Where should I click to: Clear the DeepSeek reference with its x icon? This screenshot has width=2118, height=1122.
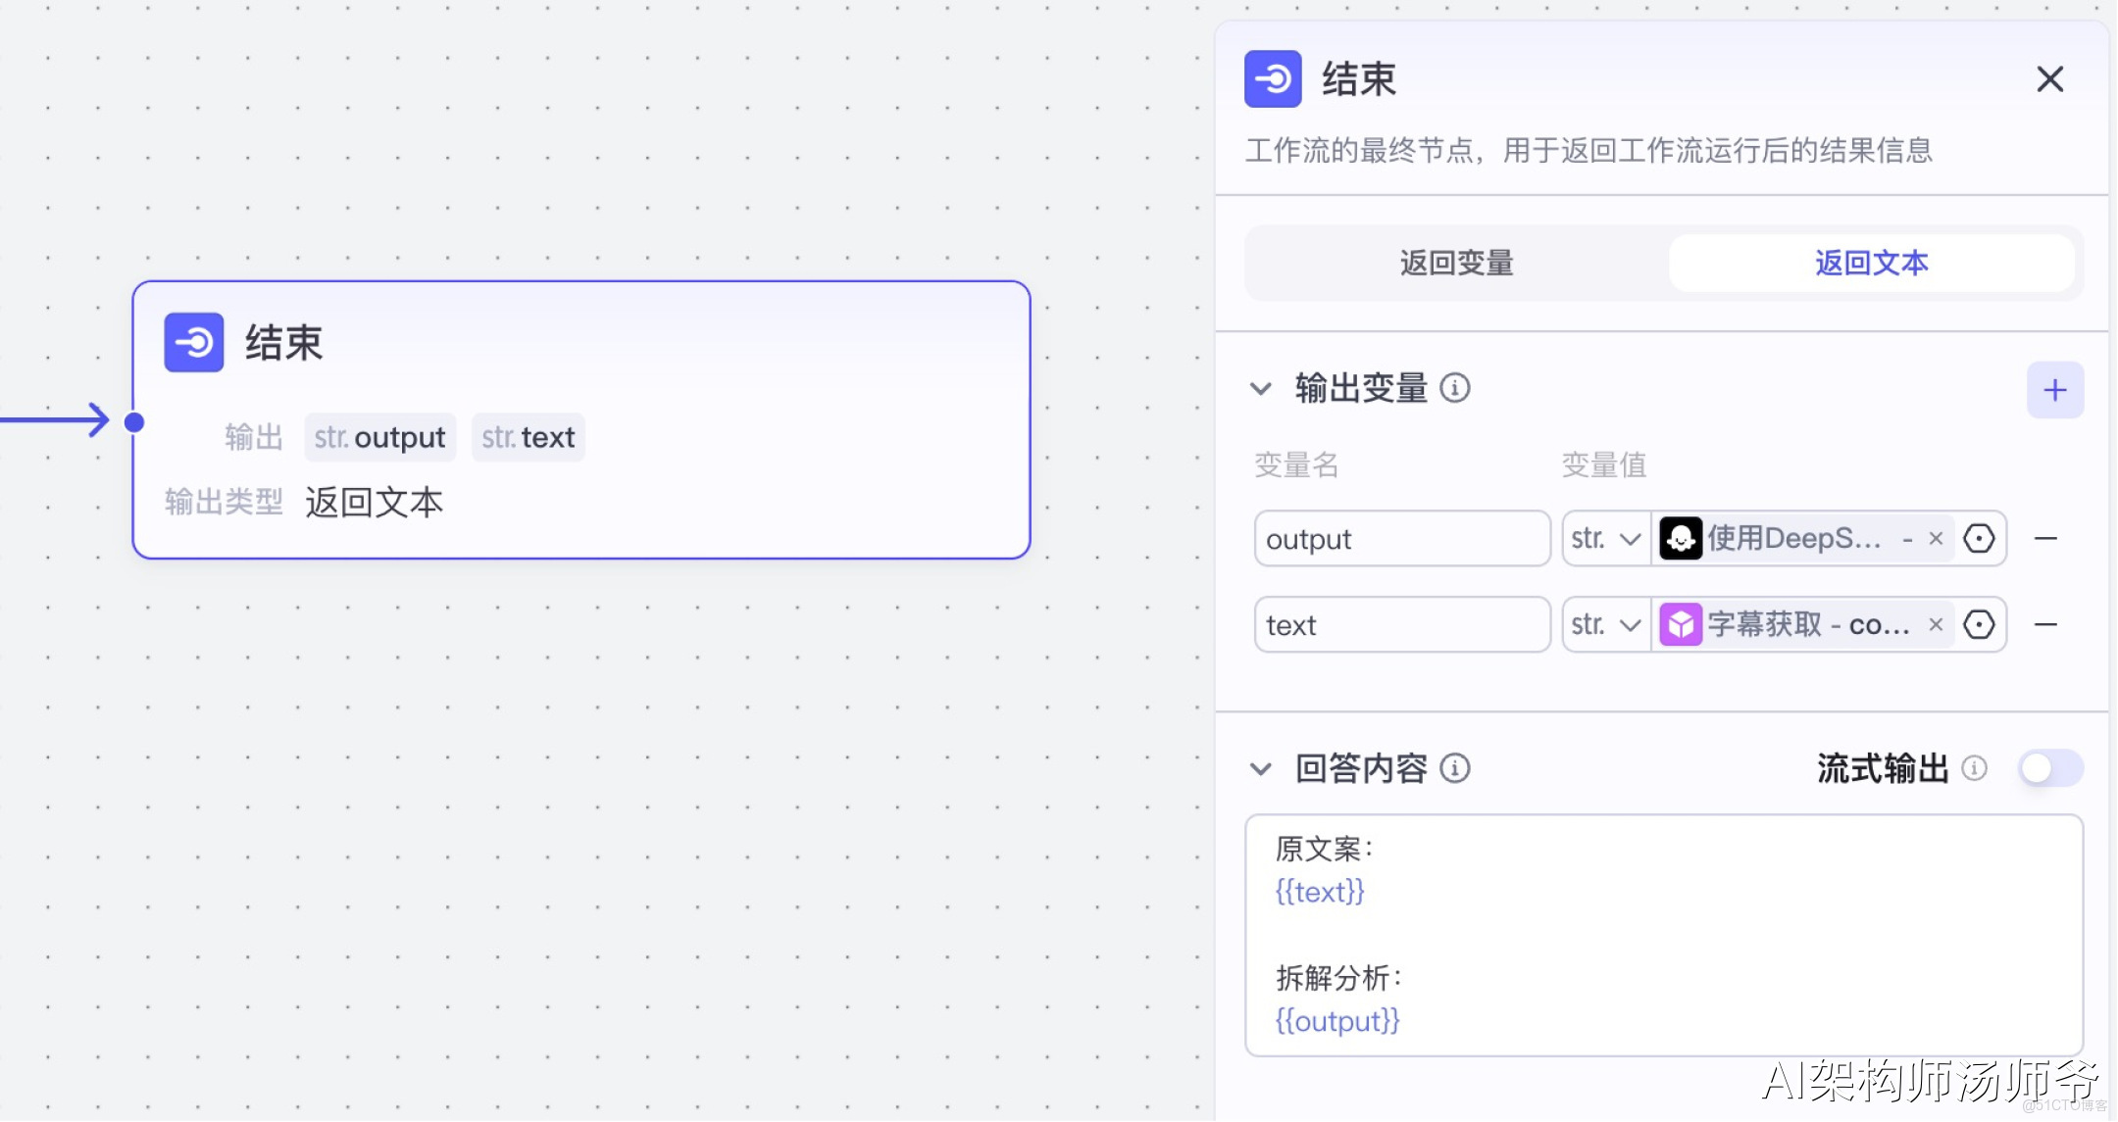coord(1936,539)
